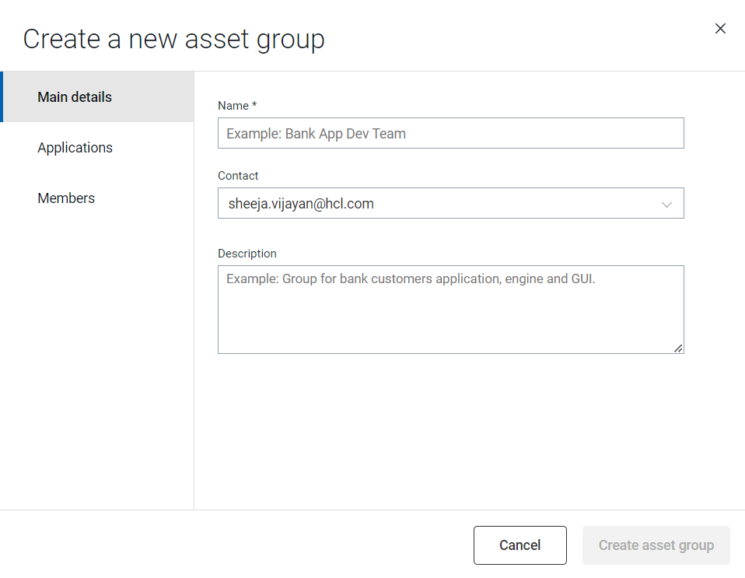Click the Contact field label
This screenshot has width=745, height=578.
tap(238, 176)
